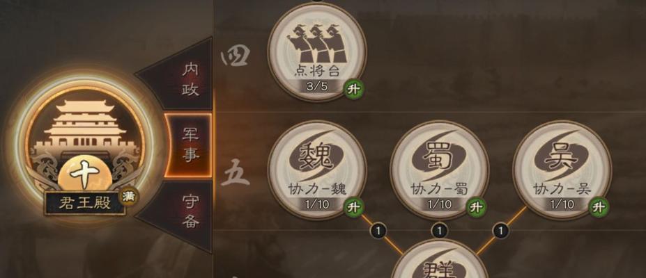Viewport: 646px width, 278px height.
Task: Tap the 十 level orb on palace
Action: click(84, 174)
